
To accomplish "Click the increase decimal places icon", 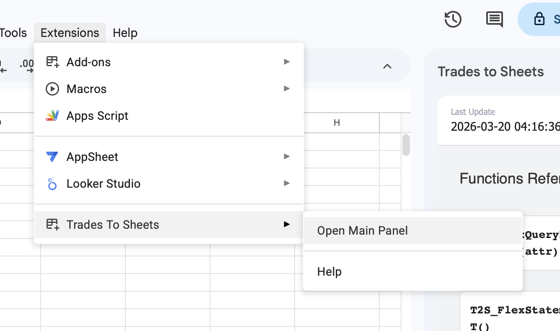I will pyautogui.click(x=27, y=66).
